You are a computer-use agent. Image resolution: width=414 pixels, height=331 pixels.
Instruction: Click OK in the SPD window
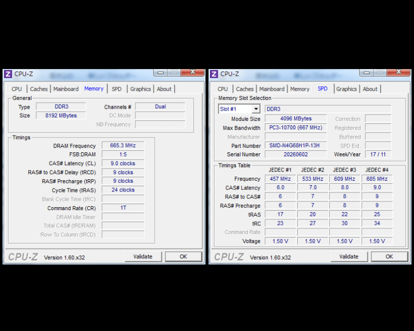389,256
